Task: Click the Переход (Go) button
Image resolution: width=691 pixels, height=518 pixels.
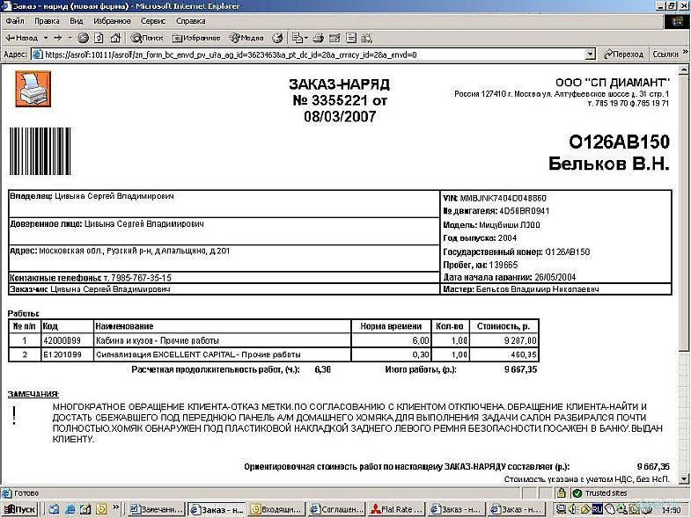Action: tap(624, 55)
